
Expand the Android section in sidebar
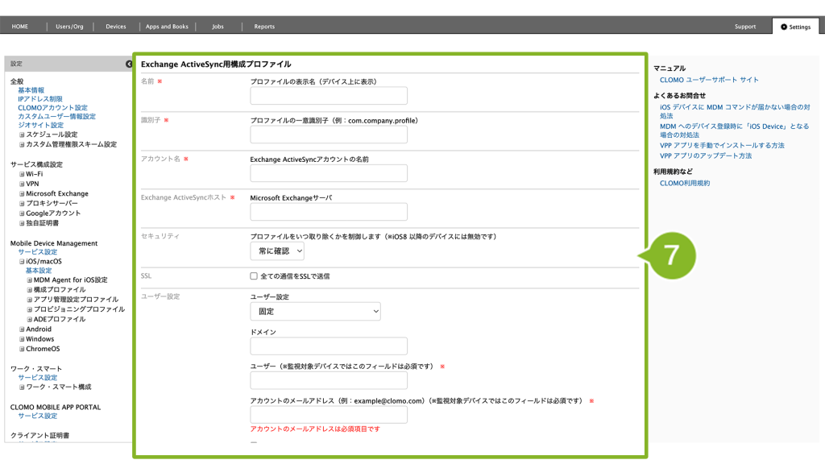point(22,329)
